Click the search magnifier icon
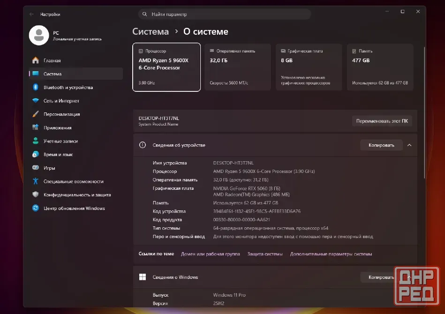 click(x=144, y=14)
